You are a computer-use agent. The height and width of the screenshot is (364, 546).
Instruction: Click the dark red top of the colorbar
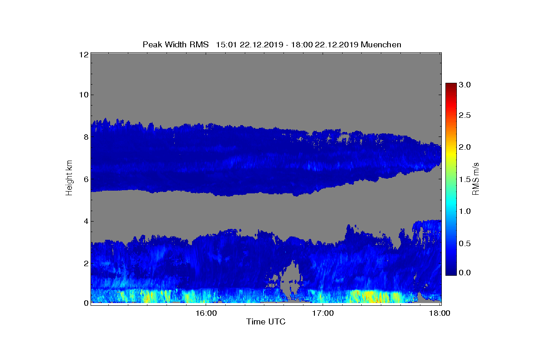(451, 86)
